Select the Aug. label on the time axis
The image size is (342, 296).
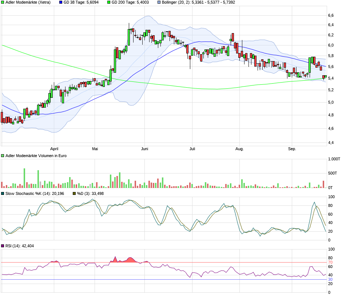click(239, 149)
